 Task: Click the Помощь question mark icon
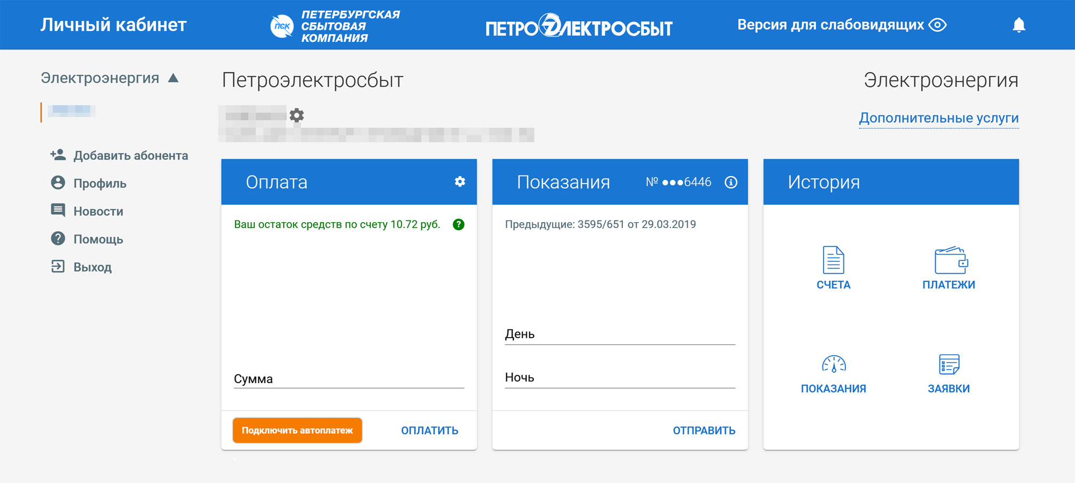(58, 238)
